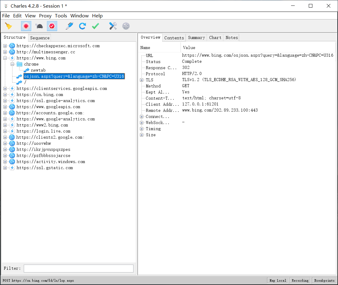Open the Proxy menu
338x285 pixels.
coord(45,16)
